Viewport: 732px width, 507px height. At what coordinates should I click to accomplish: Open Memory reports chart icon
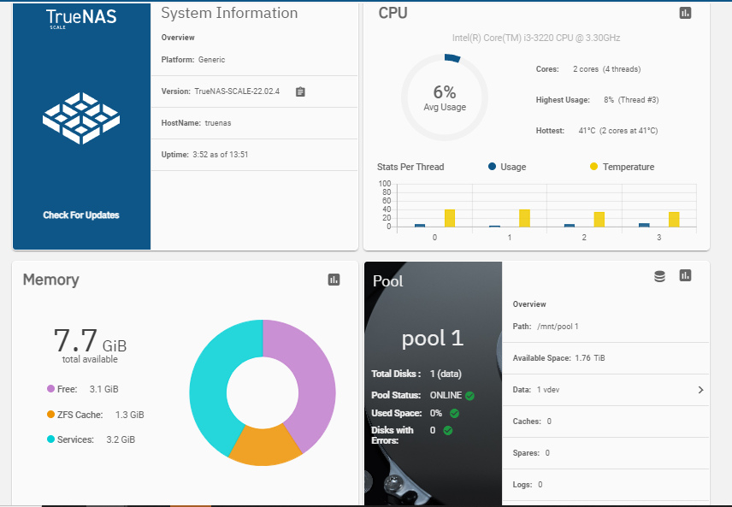point(334,280)
